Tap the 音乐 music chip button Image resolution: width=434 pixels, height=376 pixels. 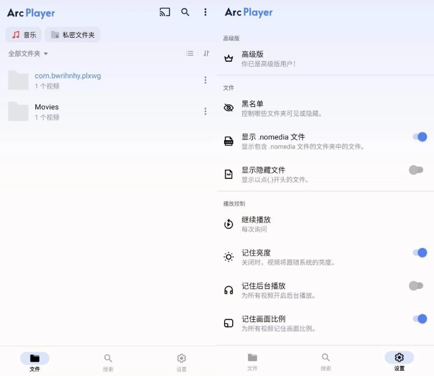24,35
